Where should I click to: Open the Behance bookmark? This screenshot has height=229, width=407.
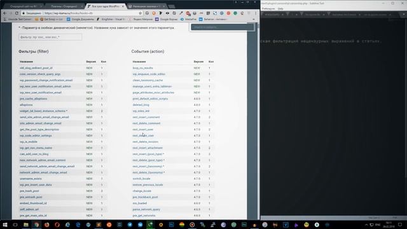214,19
